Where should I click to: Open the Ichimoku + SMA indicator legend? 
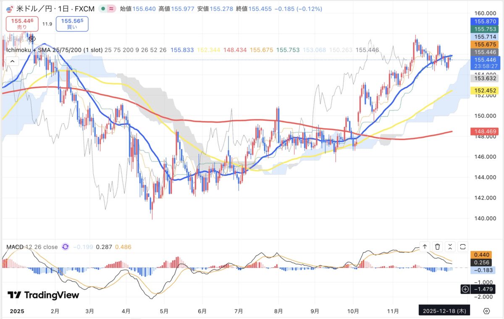[54, 50]
